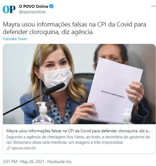The image size is (156, 166).
Task: Click the description line starting with Jair Bolsonaro
Action: click(64, 142)
